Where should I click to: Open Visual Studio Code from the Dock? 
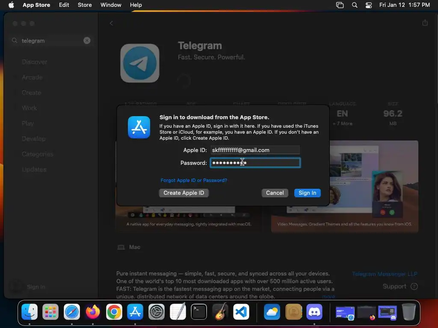coord(241,312)
